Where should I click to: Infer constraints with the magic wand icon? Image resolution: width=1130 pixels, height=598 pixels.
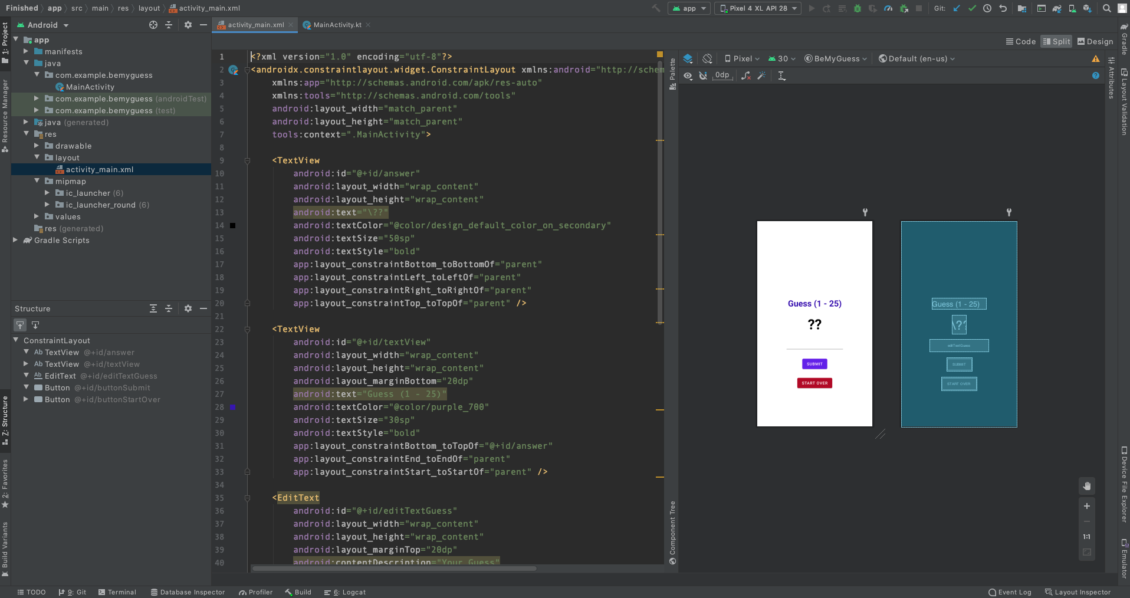pyautogui.click(x=763, y=75)
